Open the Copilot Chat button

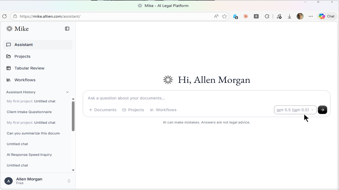[x=327, y=16]
